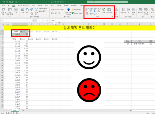
Task: Click in the search box
Action: [107, 2]
